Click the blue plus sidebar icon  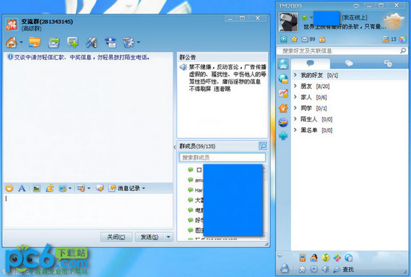coord(284,136)
